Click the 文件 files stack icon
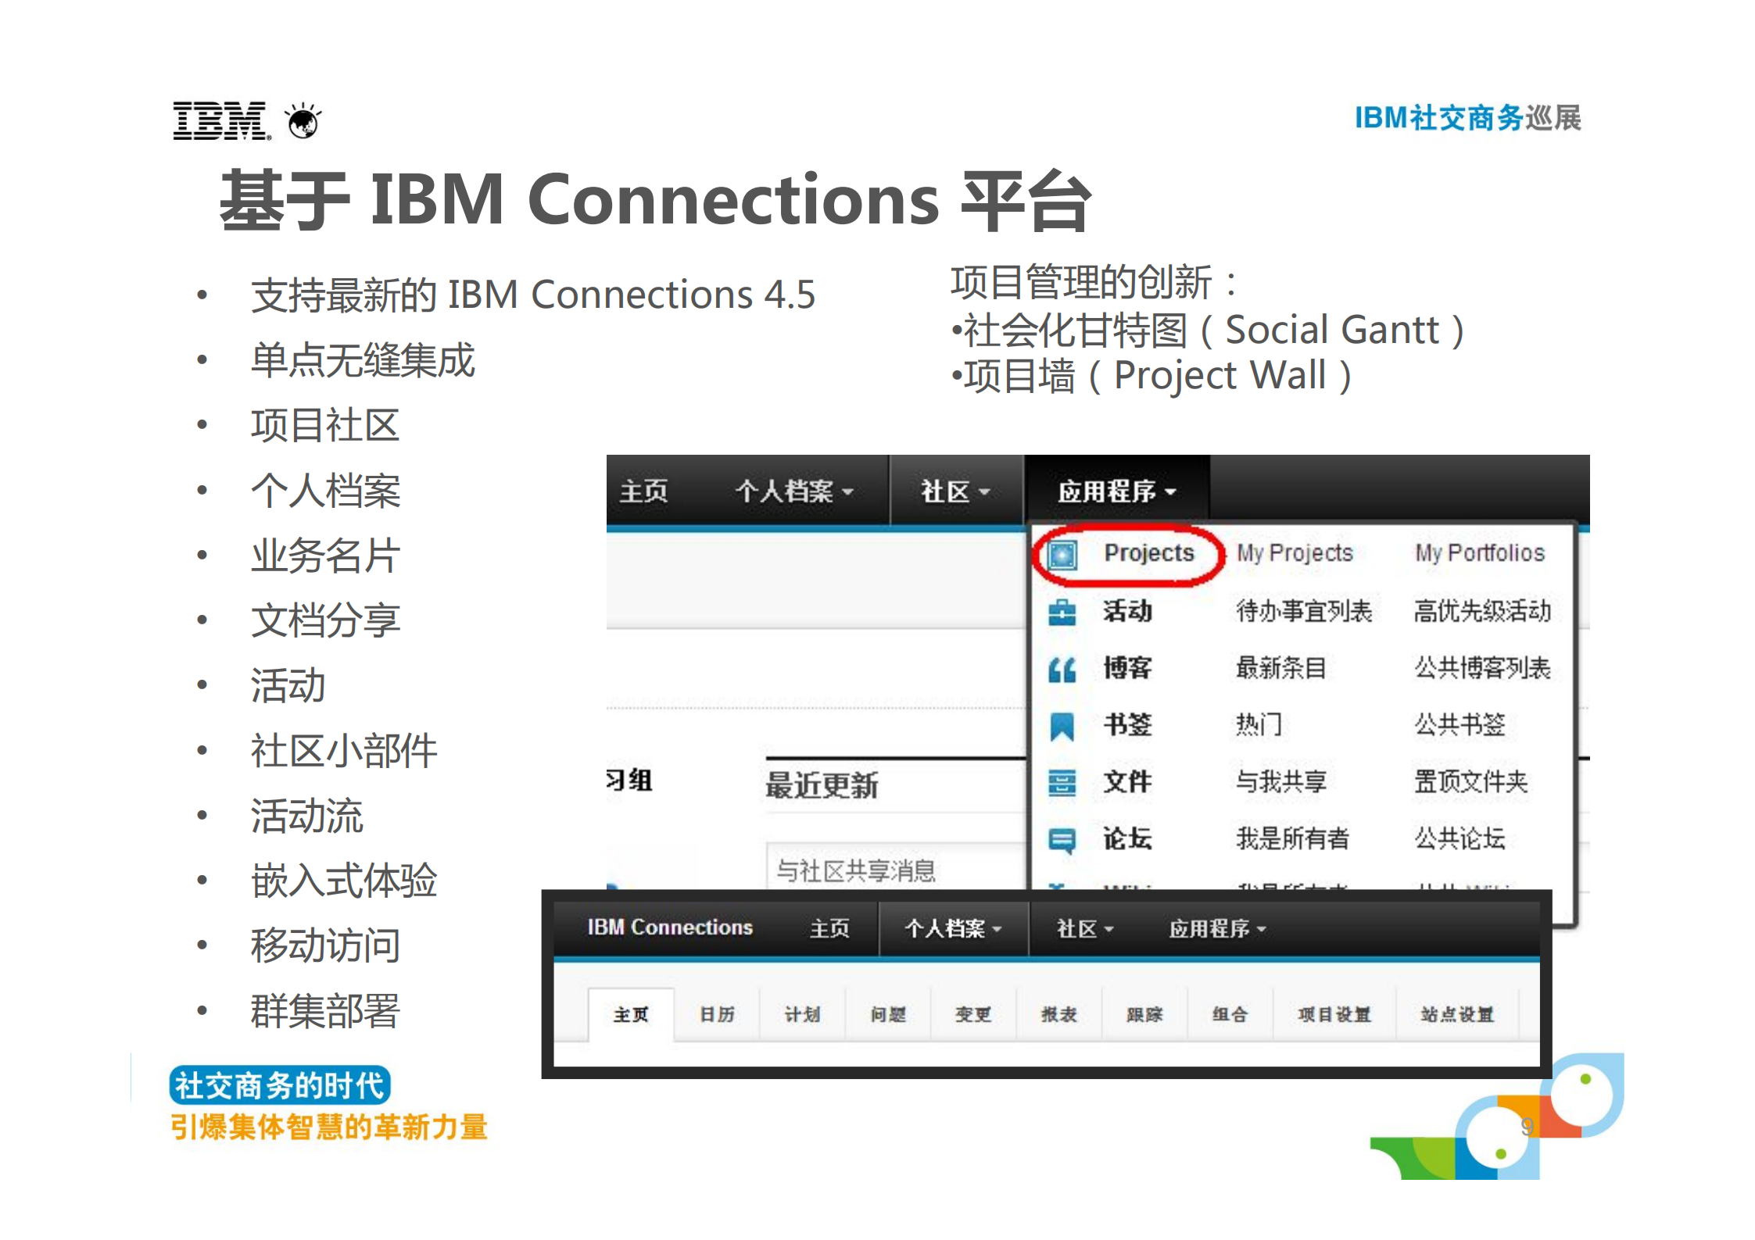The height and width of the screenshot is (1240, 1755). click(1062, 782)
